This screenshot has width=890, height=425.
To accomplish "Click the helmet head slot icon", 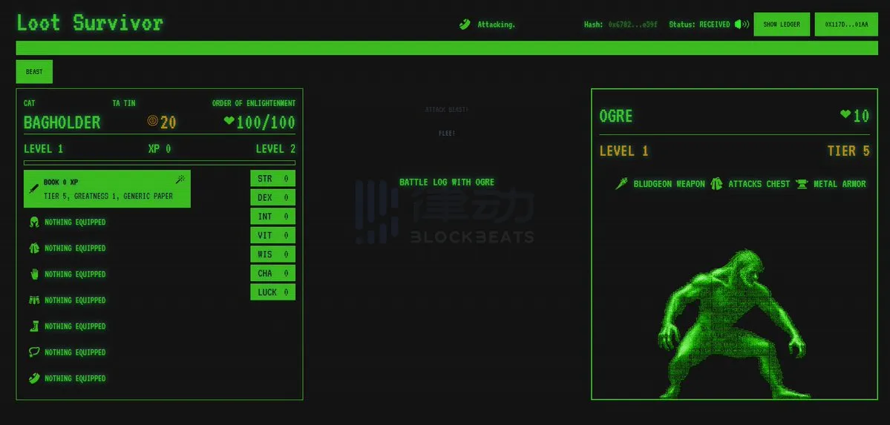I will [x=34, y=222].
